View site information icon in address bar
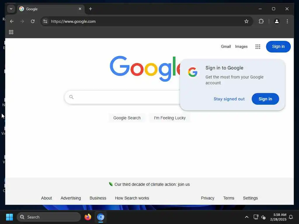This screenshot has width=299, height=224. point(45,21)
